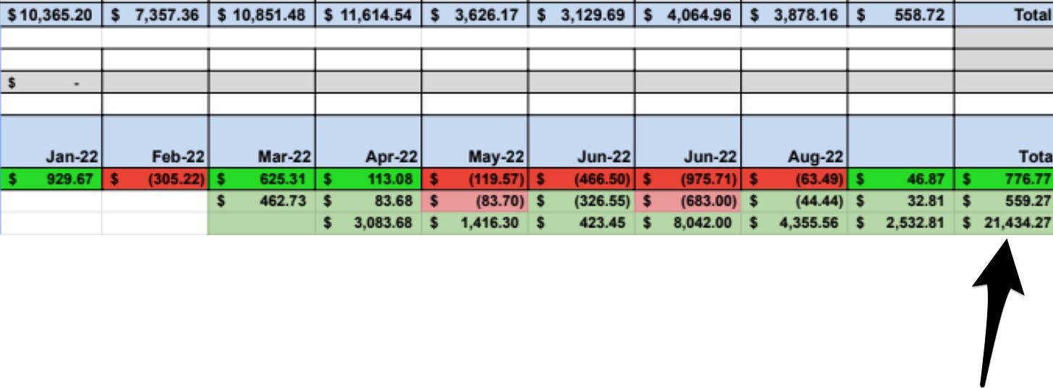Select the 10,851.48 total cell
1053x388 pixels.
pos(262,14)
